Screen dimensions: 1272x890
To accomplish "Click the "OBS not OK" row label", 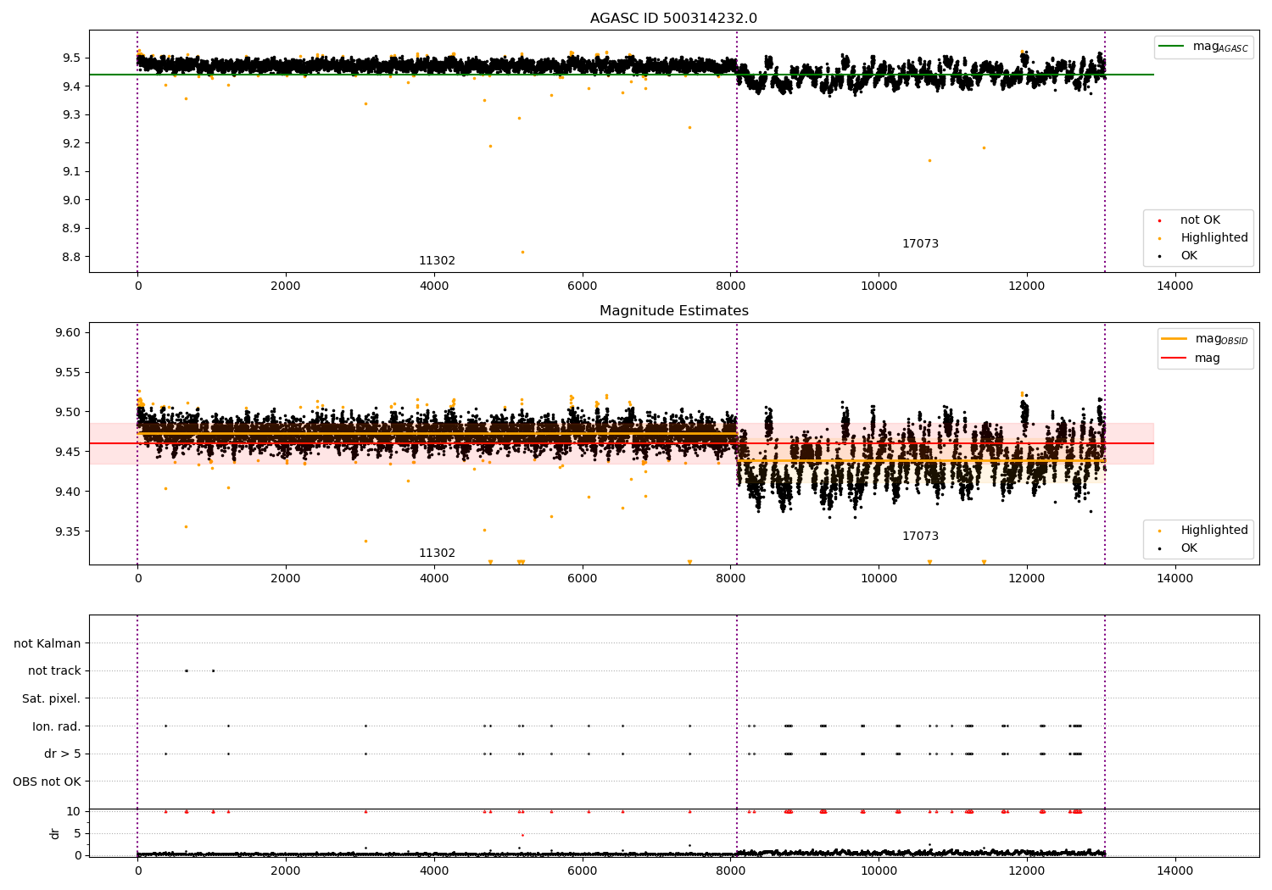I will pyautogui.click(x=47, y=782).
